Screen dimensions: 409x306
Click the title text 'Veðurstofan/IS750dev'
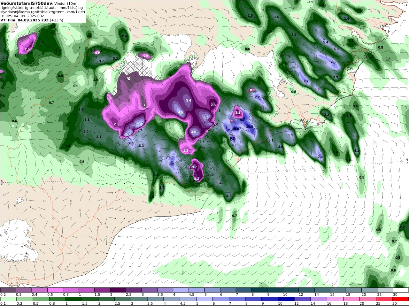pyautogui.click(x=26, y=3)
